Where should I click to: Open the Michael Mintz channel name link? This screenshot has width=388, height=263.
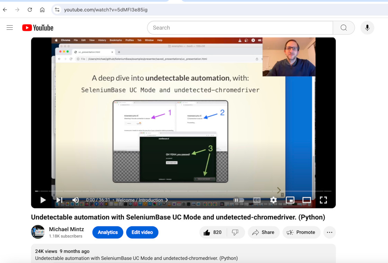click(x=66, y=229)
